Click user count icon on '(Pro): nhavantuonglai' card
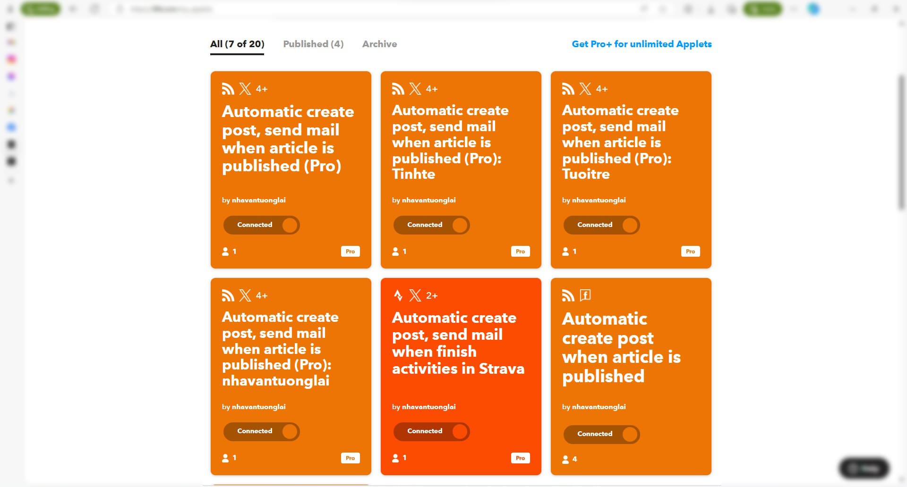The width and height of the screenshot is (907, 487). click(x=226, y=458)
